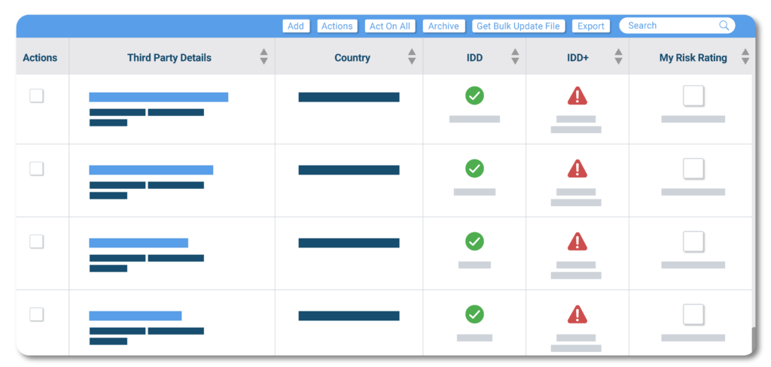771x367 pixels.
Task: Toggle sorting arrows on Country column
Action: 412,57
